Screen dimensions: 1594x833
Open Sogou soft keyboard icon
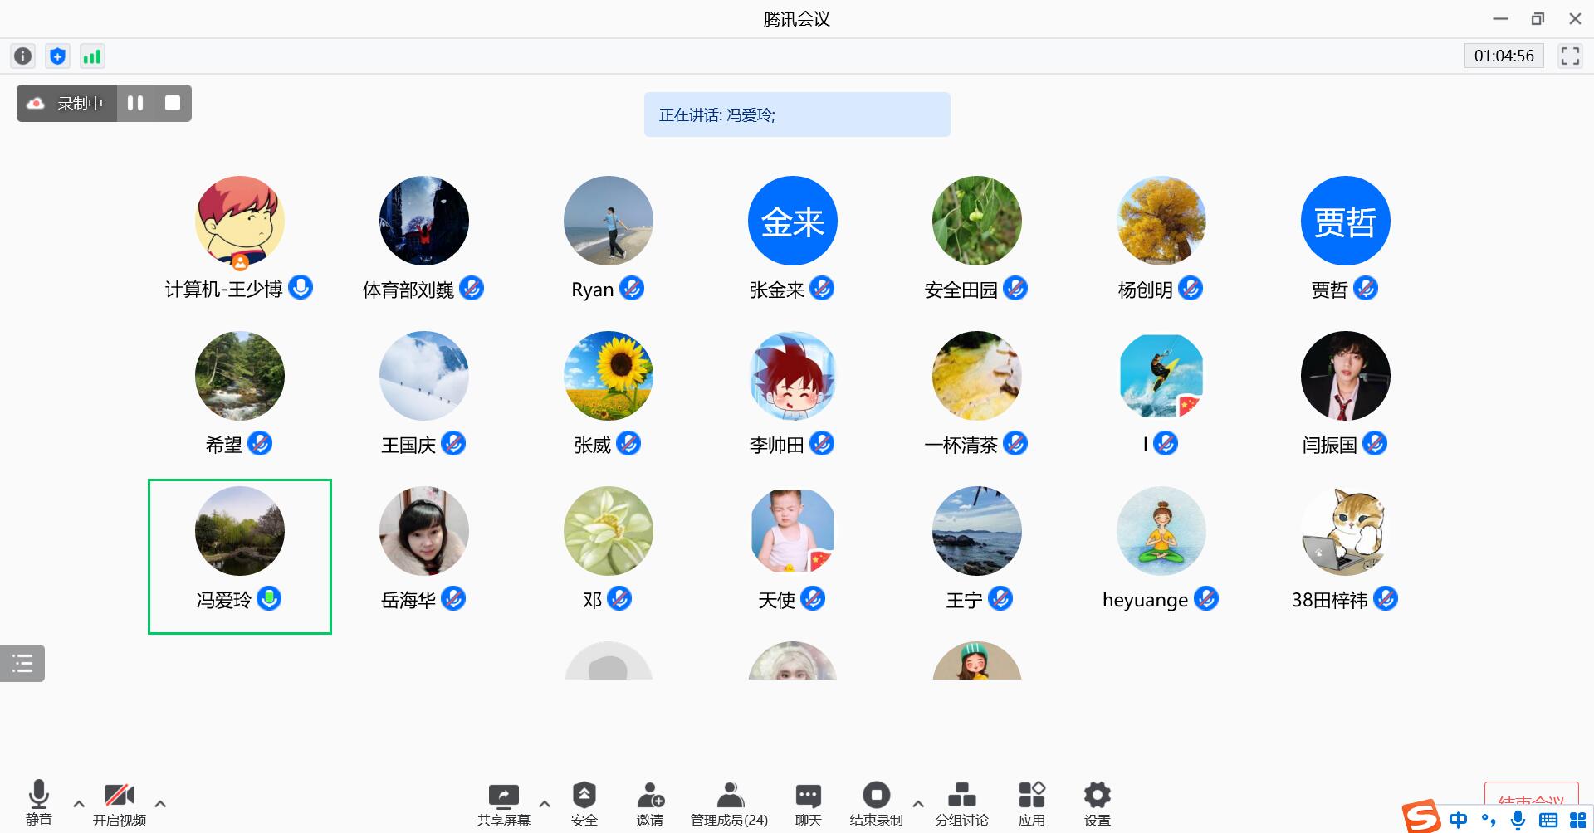click(1548, 820)
